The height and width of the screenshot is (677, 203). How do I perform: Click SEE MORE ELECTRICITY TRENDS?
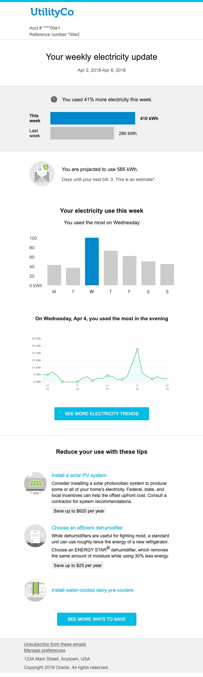(x=101, y=413)
